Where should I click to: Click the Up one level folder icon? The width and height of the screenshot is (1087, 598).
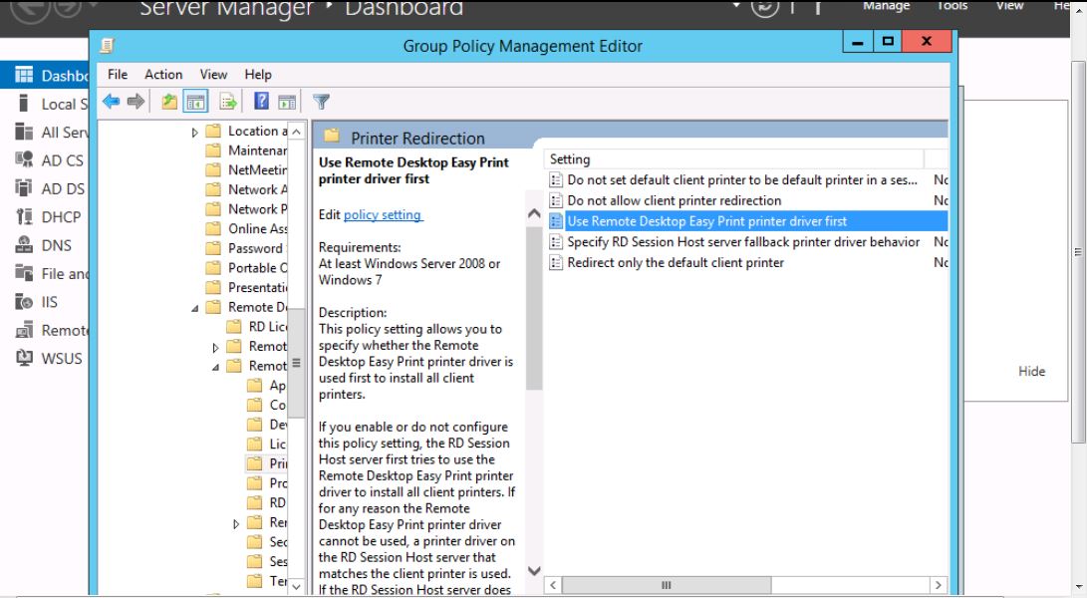(169, 101)
